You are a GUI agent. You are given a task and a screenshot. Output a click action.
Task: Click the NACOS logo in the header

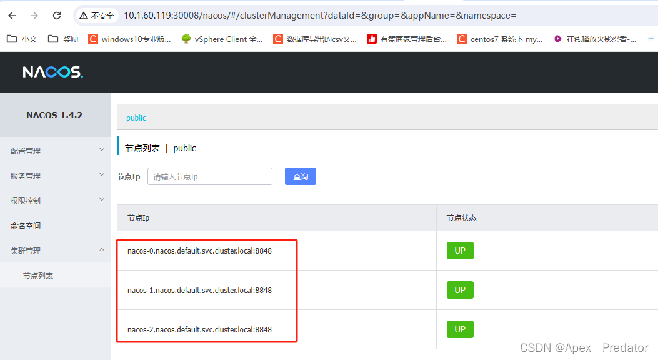coord(52,72)
